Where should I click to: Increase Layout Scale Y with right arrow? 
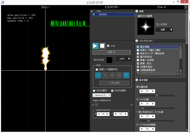pyautogui.click(x=125, y=114)
